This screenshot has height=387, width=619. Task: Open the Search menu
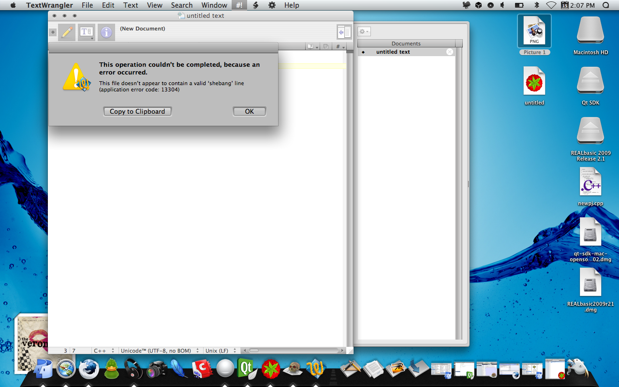182,5
